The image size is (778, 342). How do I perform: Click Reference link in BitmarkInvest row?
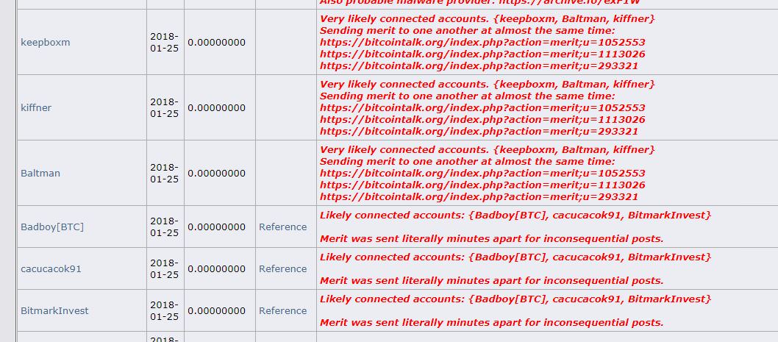click(283, 310)
